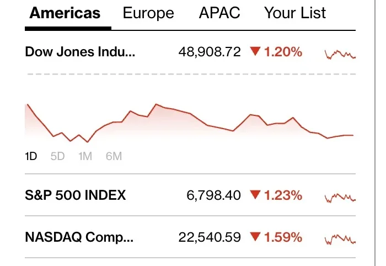The image size is (386, 266).
Task: Click the NASDAQ value 22,540.59
Action: pyautogui.click(x=210, y=237)
